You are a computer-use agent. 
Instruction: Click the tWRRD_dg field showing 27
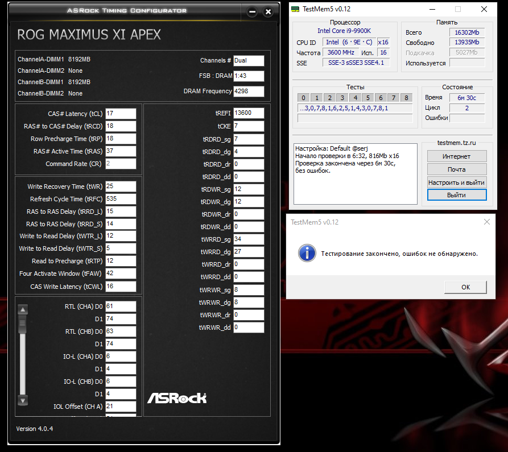point(249,252)
